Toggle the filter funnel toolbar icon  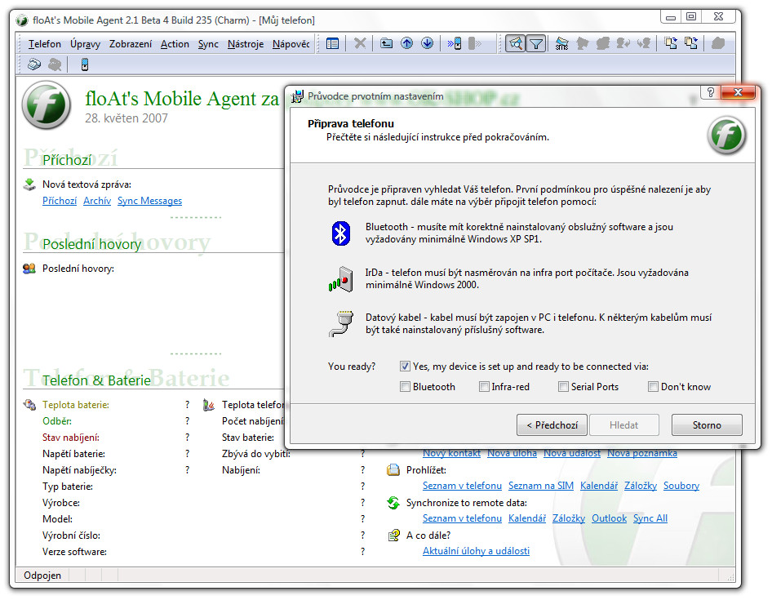click(535, 44)
